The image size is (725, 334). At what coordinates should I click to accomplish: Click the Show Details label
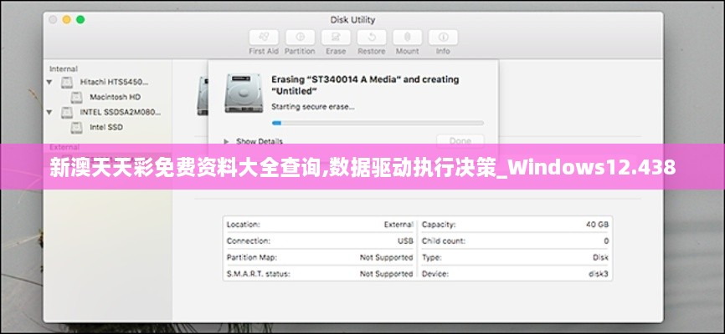(x=260, y=141)
